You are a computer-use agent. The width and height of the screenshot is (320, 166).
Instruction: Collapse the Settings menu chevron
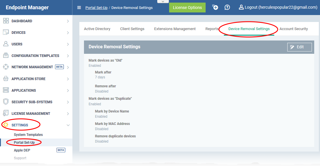[x=68, y=125]
